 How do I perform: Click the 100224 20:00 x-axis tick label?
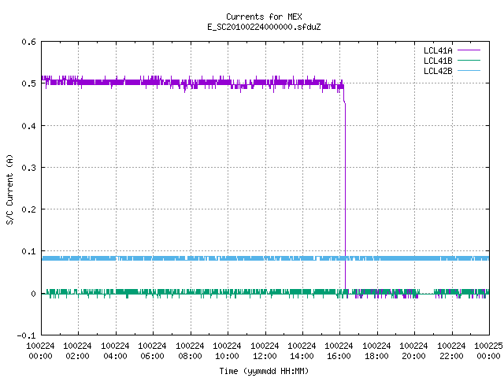pyautogui.click(x=413, y=351)
